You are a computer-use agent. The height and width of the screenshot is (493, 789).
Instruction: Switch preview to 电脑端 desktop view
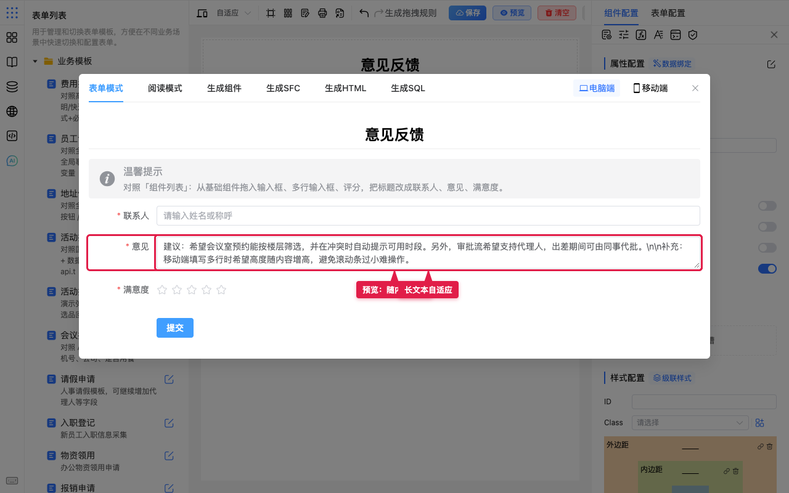(597, 88)
